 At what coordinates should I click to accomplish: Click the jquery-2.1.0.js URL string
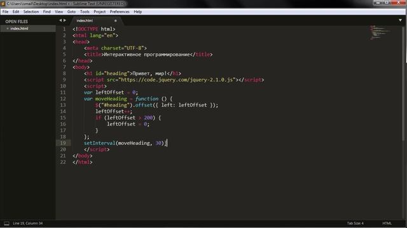click(x=177, y=80)
